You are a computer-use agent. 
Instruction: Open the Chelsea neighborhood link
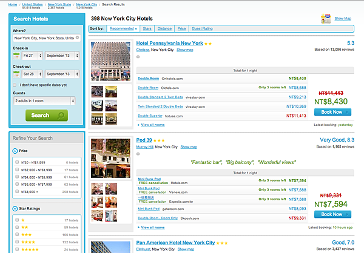tap(143, 50)
